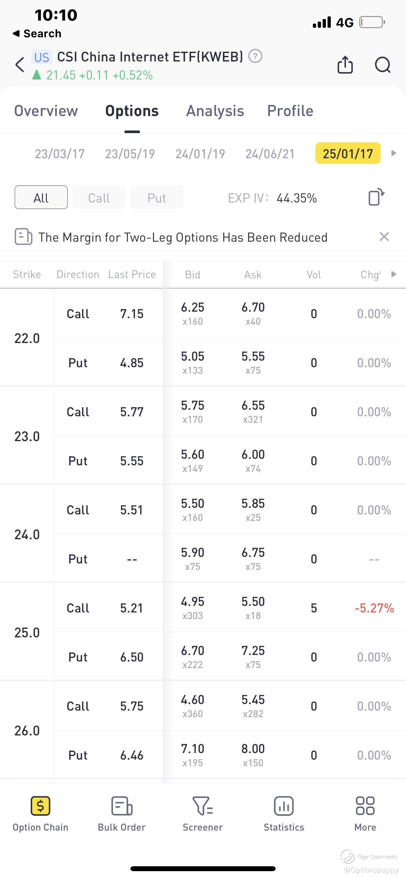This screenshot has height=879, width=406.
Task: Tap the rotate screen icon
Action: [376, 197]
